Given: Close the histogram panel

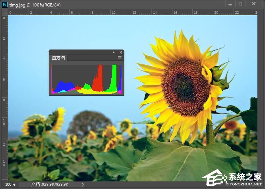Looking at the screenshot, I should click(121, 52).
